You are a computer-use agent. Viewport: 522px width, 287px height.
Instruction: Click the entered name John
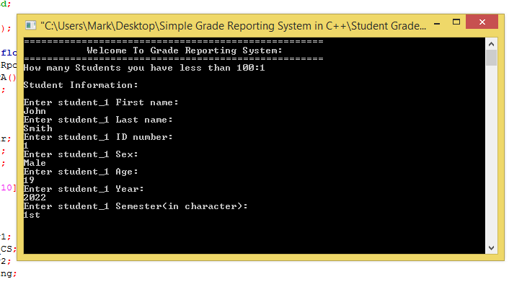35,111
